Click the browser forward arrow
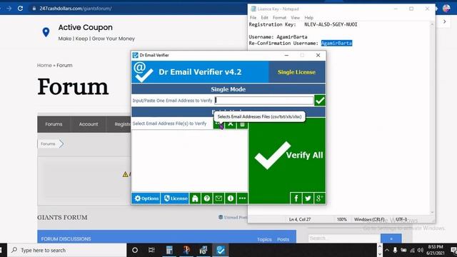 coord(9,9)
